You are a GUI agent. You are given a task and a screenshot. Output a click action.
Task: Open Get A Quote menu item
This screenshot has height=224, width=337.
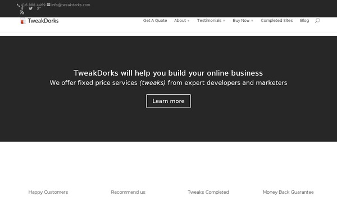[155, 21]
